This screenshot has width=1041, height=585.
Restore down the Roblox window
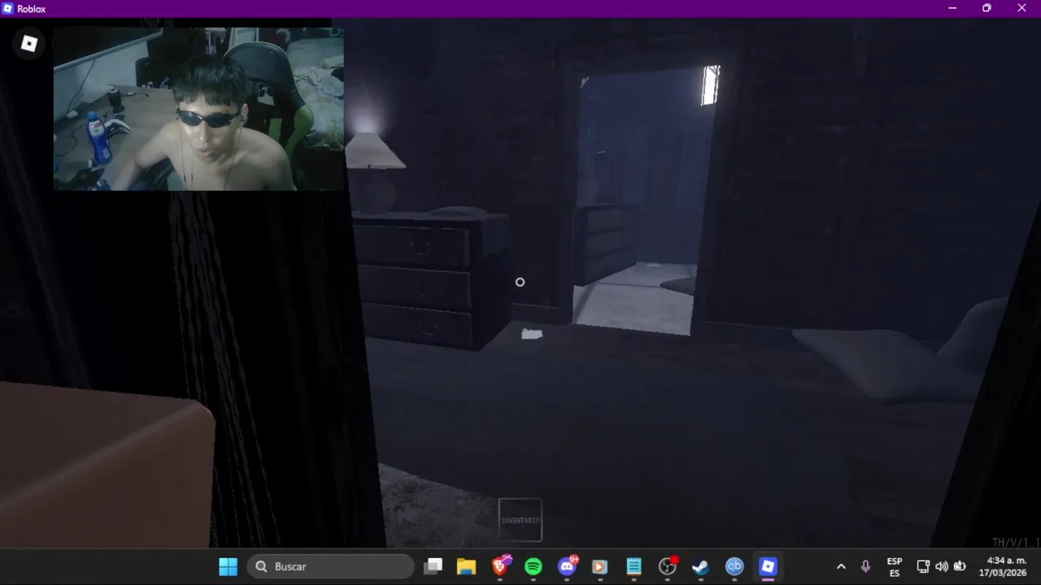[x=987, y=8]
